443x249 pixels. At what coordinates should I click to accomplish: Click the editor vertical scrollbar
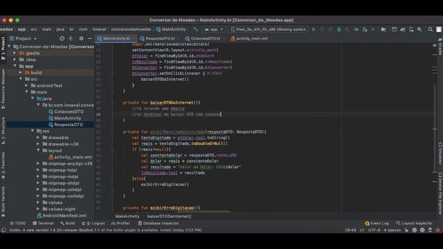(435, 127)
